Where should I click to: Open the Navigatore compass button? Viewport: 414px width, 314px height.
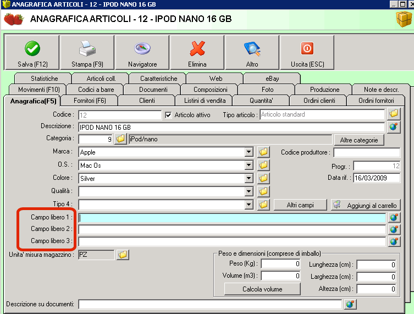[x=142, y=53]
